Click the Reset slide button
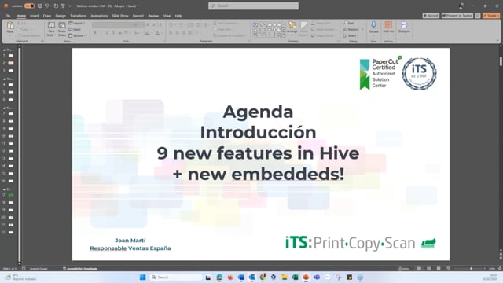 click(75, 29)
